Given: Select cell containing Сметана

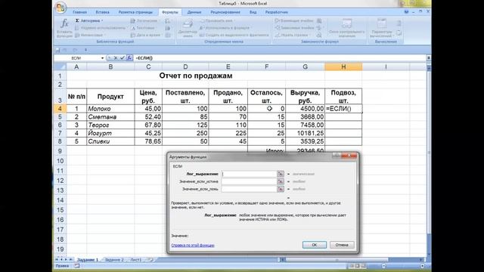Looking at the screenshot, I should (110, 117).
